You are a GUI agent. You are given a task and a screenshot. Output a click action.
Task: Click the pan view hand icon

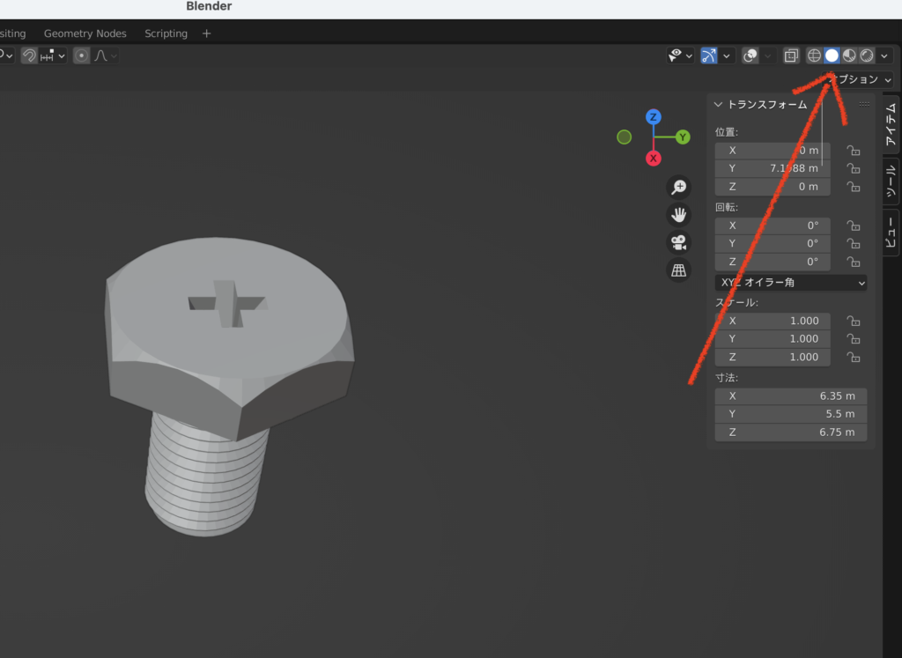678,214
